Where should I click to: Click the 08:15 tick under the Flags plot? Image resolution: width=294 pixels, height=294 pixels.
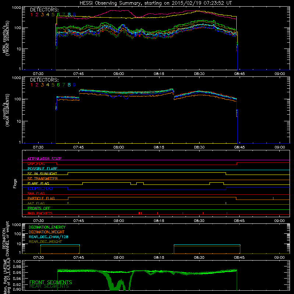coord(159,221)
